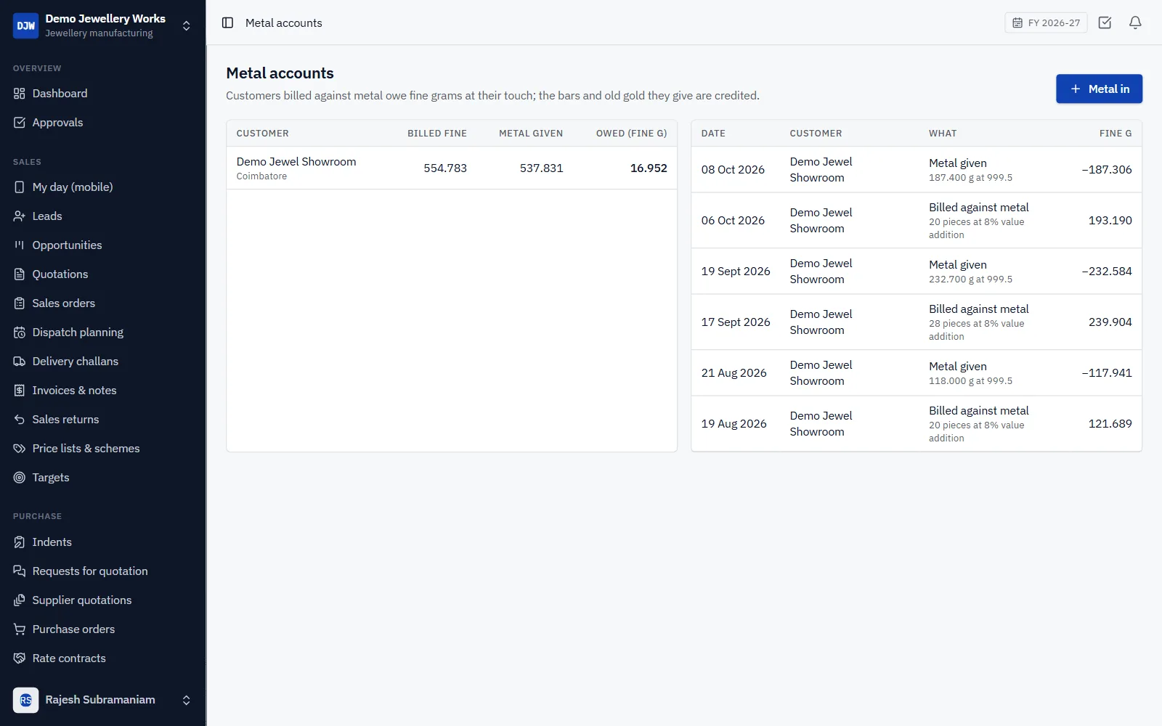Click the OWED (FINE G) column header
This screenshot has height=726, width=1162.
pos(631,134)
